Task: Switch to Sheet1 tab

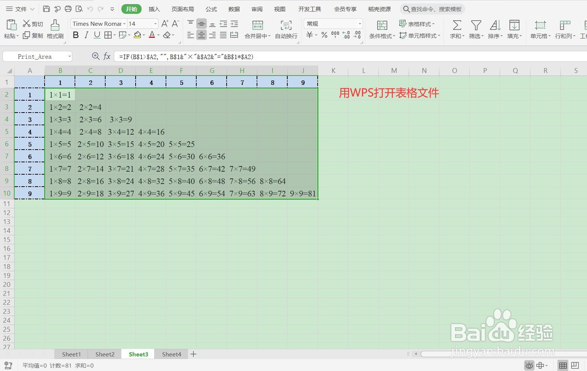Action: click(x=71, y=354)
